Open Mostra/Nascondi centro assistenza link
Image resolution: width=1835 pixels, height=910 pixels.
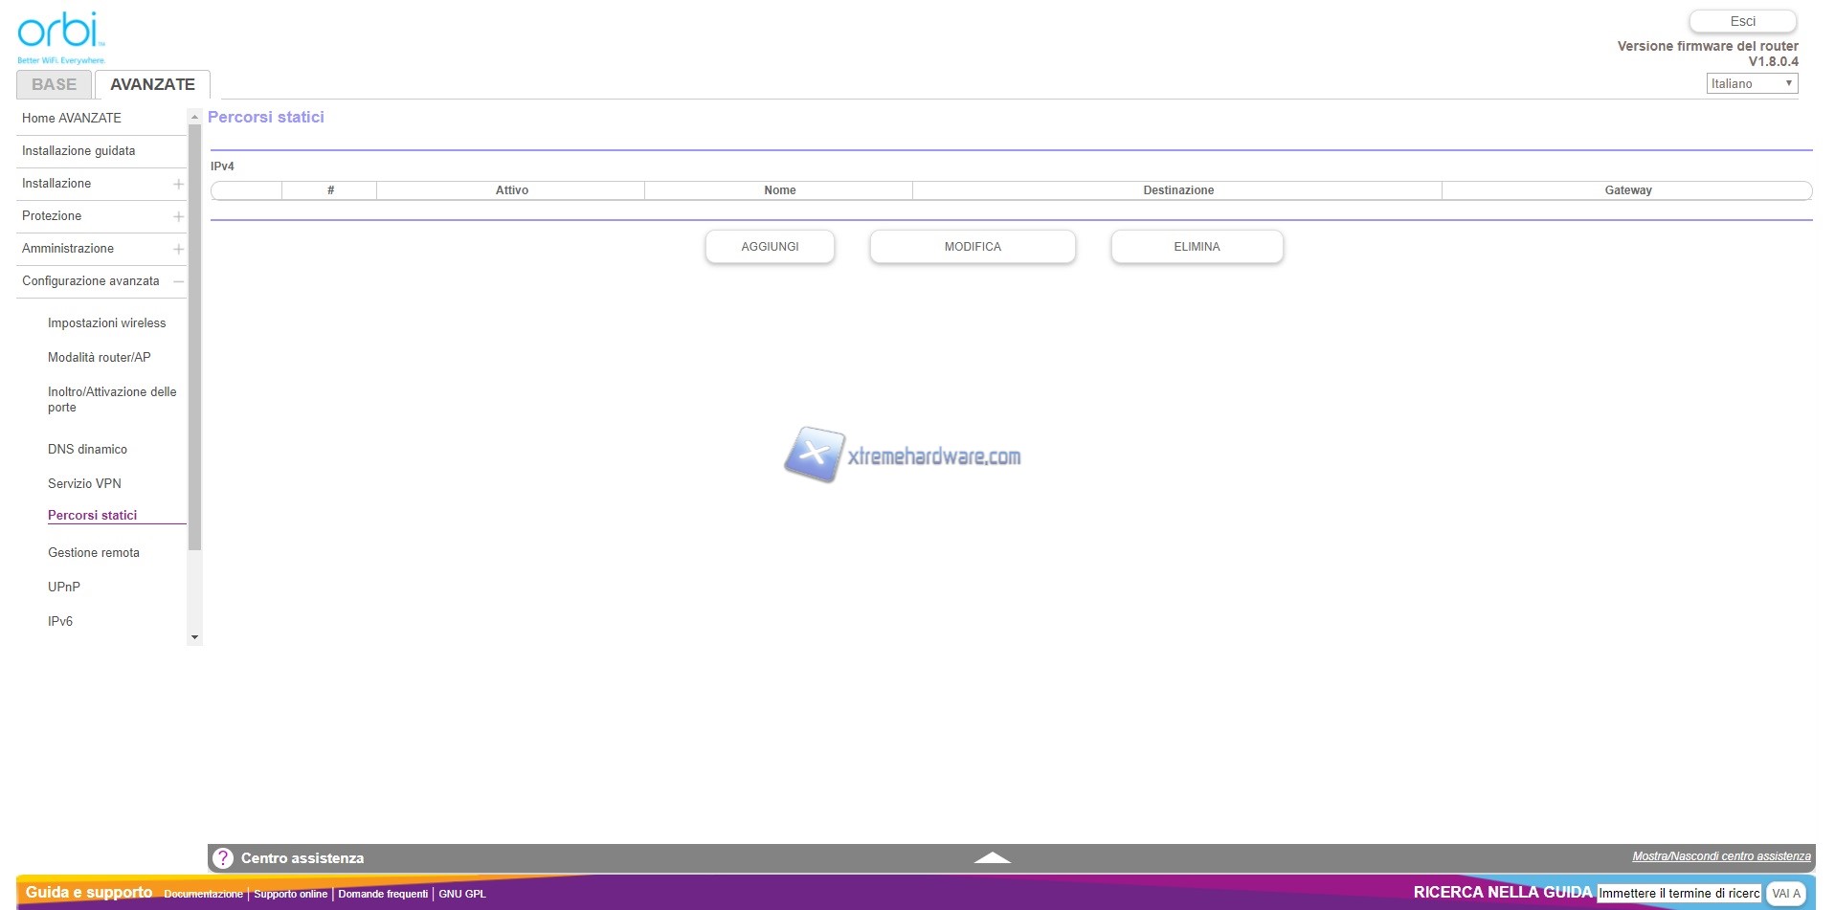1721,856
